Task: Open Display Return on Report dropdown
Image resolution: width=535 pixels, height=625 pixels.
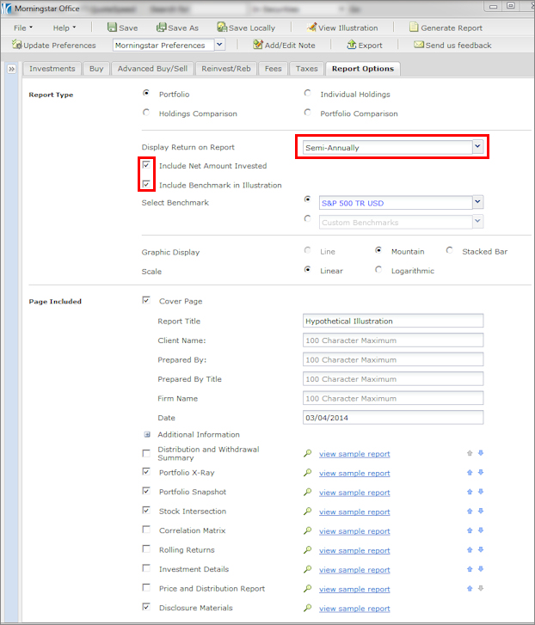Action: coord(477,147)
